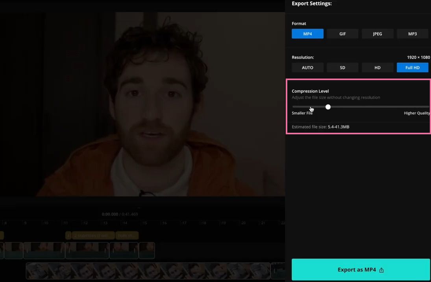Click the timeline ruler at the :14 mark
The height and width of the screenshot is (282, 431).
coord(124,223)
